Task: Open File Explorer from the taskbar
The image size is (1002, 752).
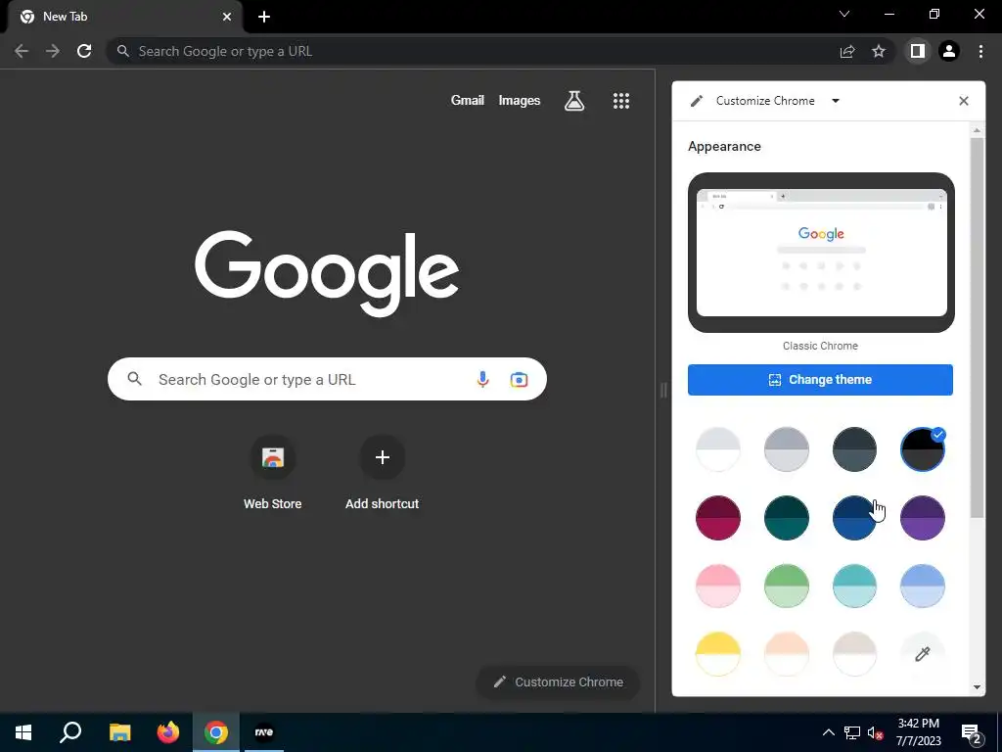Action: coord(119,732)
